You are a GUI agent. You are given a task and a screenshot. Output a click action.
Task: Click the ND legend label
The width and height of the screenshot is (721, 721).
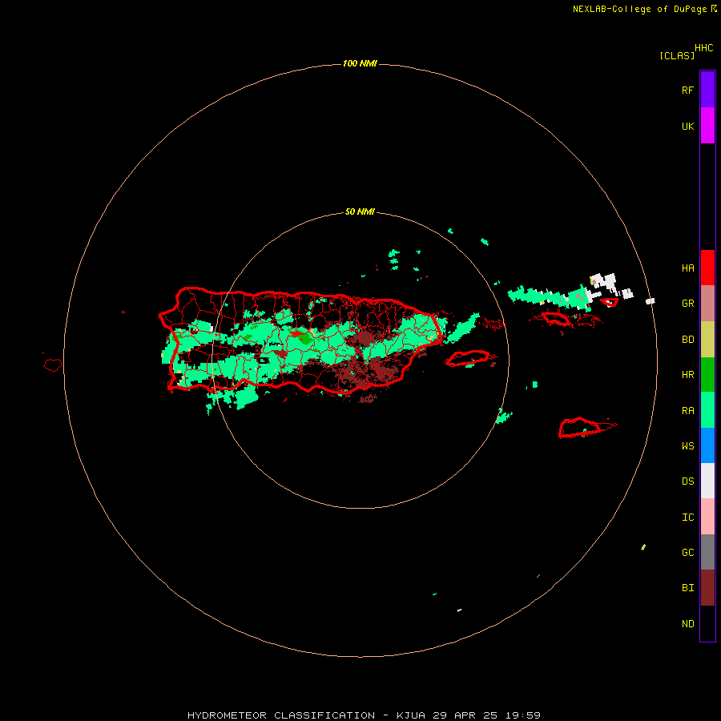point(687,624)
